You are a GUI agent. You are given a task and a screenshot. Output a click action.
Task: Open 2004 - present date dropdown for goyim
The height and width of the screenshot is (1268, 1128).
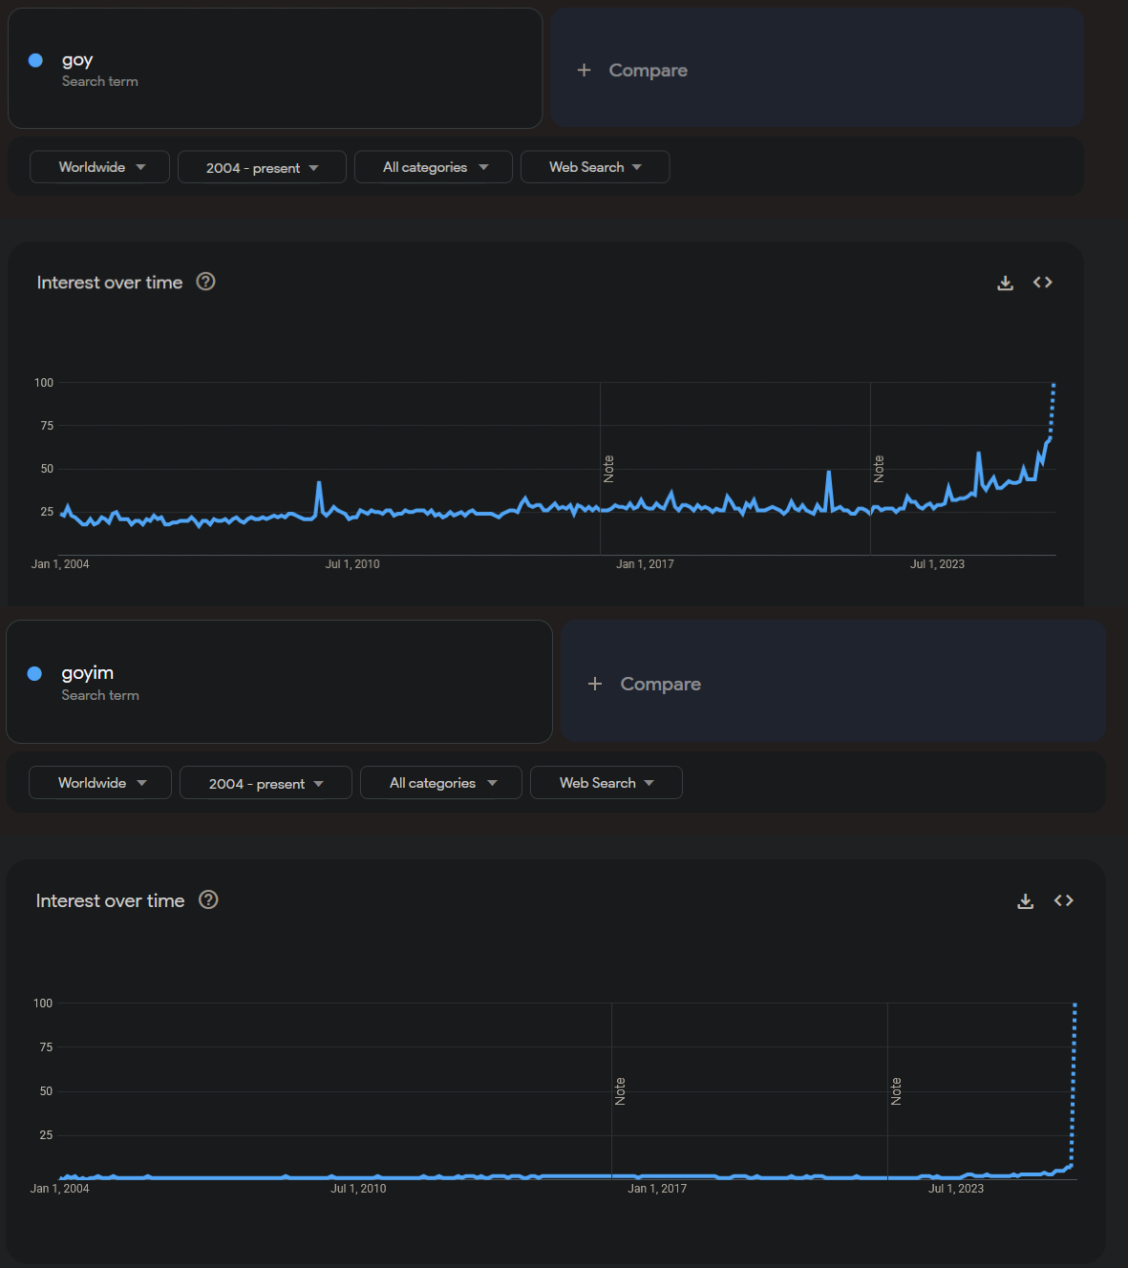point(266,783)
